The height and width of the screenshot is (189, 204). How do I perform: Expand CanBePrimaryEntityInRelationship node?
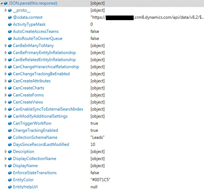6,53
